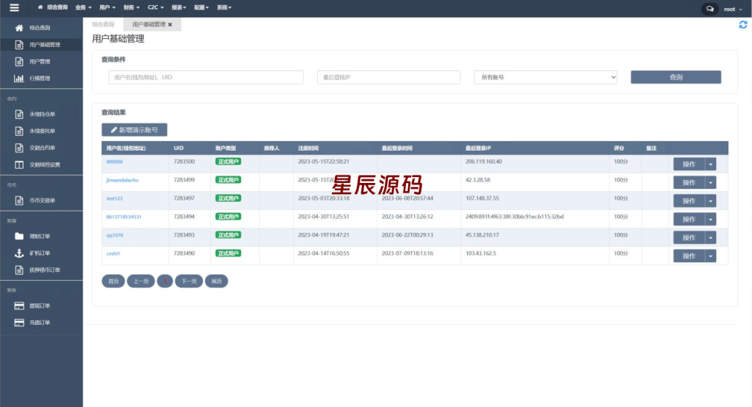The width and height of the screenshot is (752, 407).
Task: Open the 操作 dropdown arrow for qq1070
Action: click(710, 237)
